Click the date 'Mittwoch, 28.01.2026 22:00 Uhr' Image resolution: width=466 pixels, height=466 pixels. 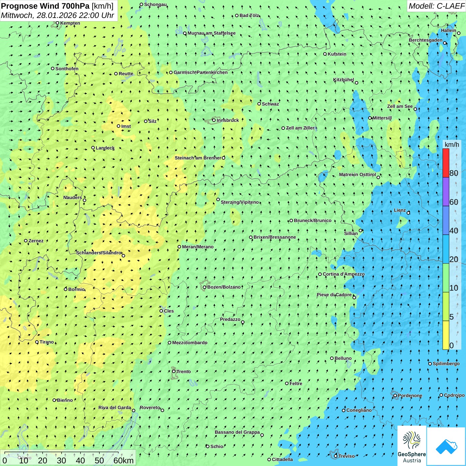click(x=58, y=15)
